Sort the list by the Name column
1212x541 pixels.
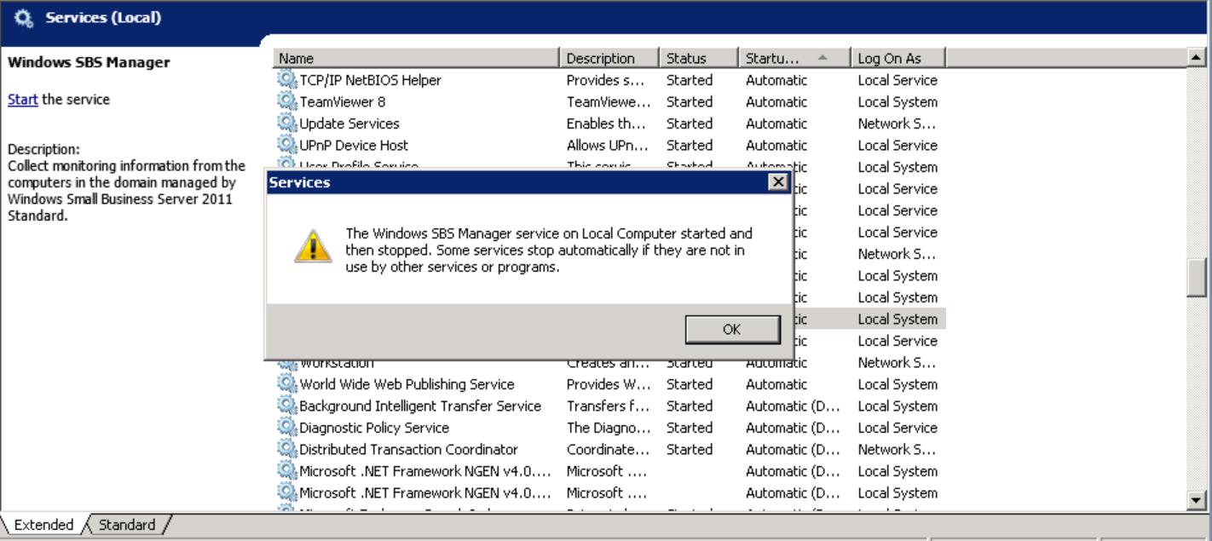(415, 57)
